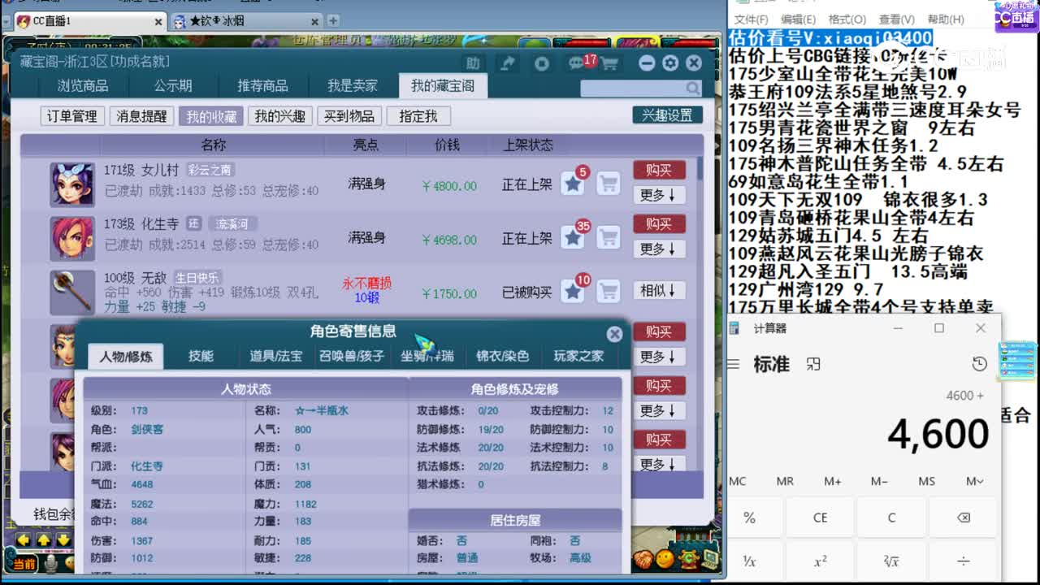
Task: Switch to the 推荐商品 tab
Action: (x=262, y=85)
